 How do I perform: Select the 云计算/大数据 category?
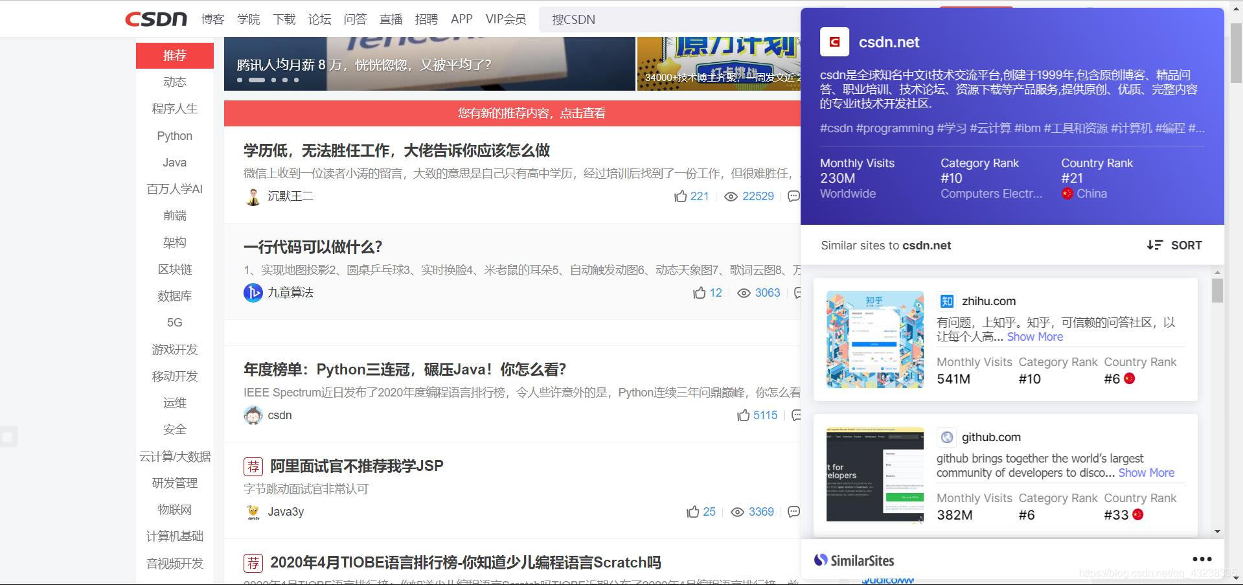[175, 457]
